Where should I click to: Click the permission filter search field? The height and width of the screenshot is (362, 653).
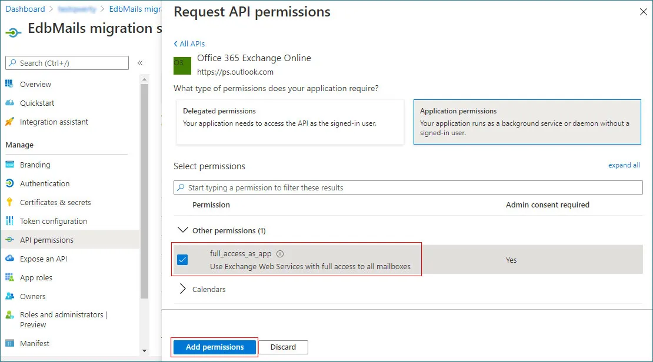(x=408, y=187)
